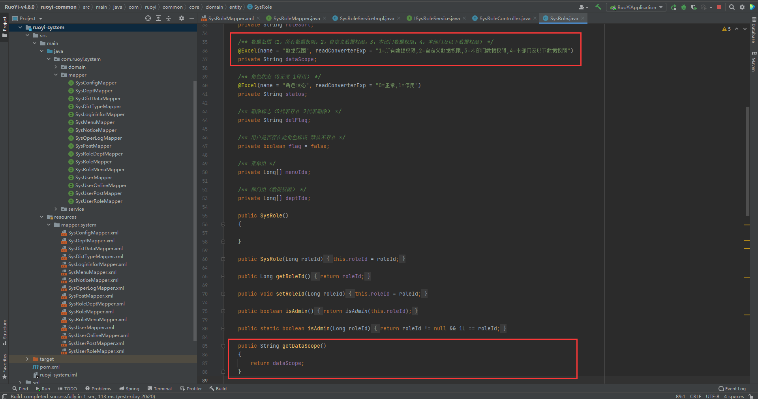Open the Profiler tool window
Viewport: 758px width, 399px height.
(191, 389)
